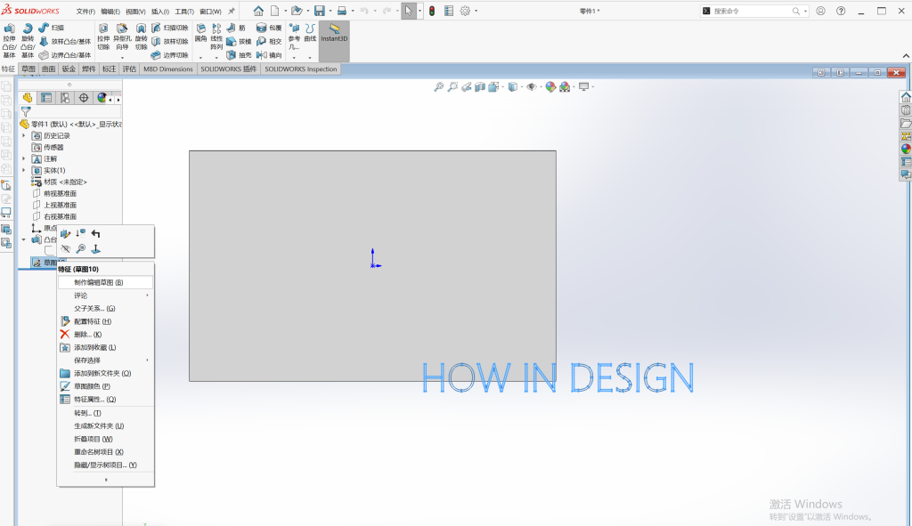Click the rollback arrow icon in the context toolbar

(96, 234)
